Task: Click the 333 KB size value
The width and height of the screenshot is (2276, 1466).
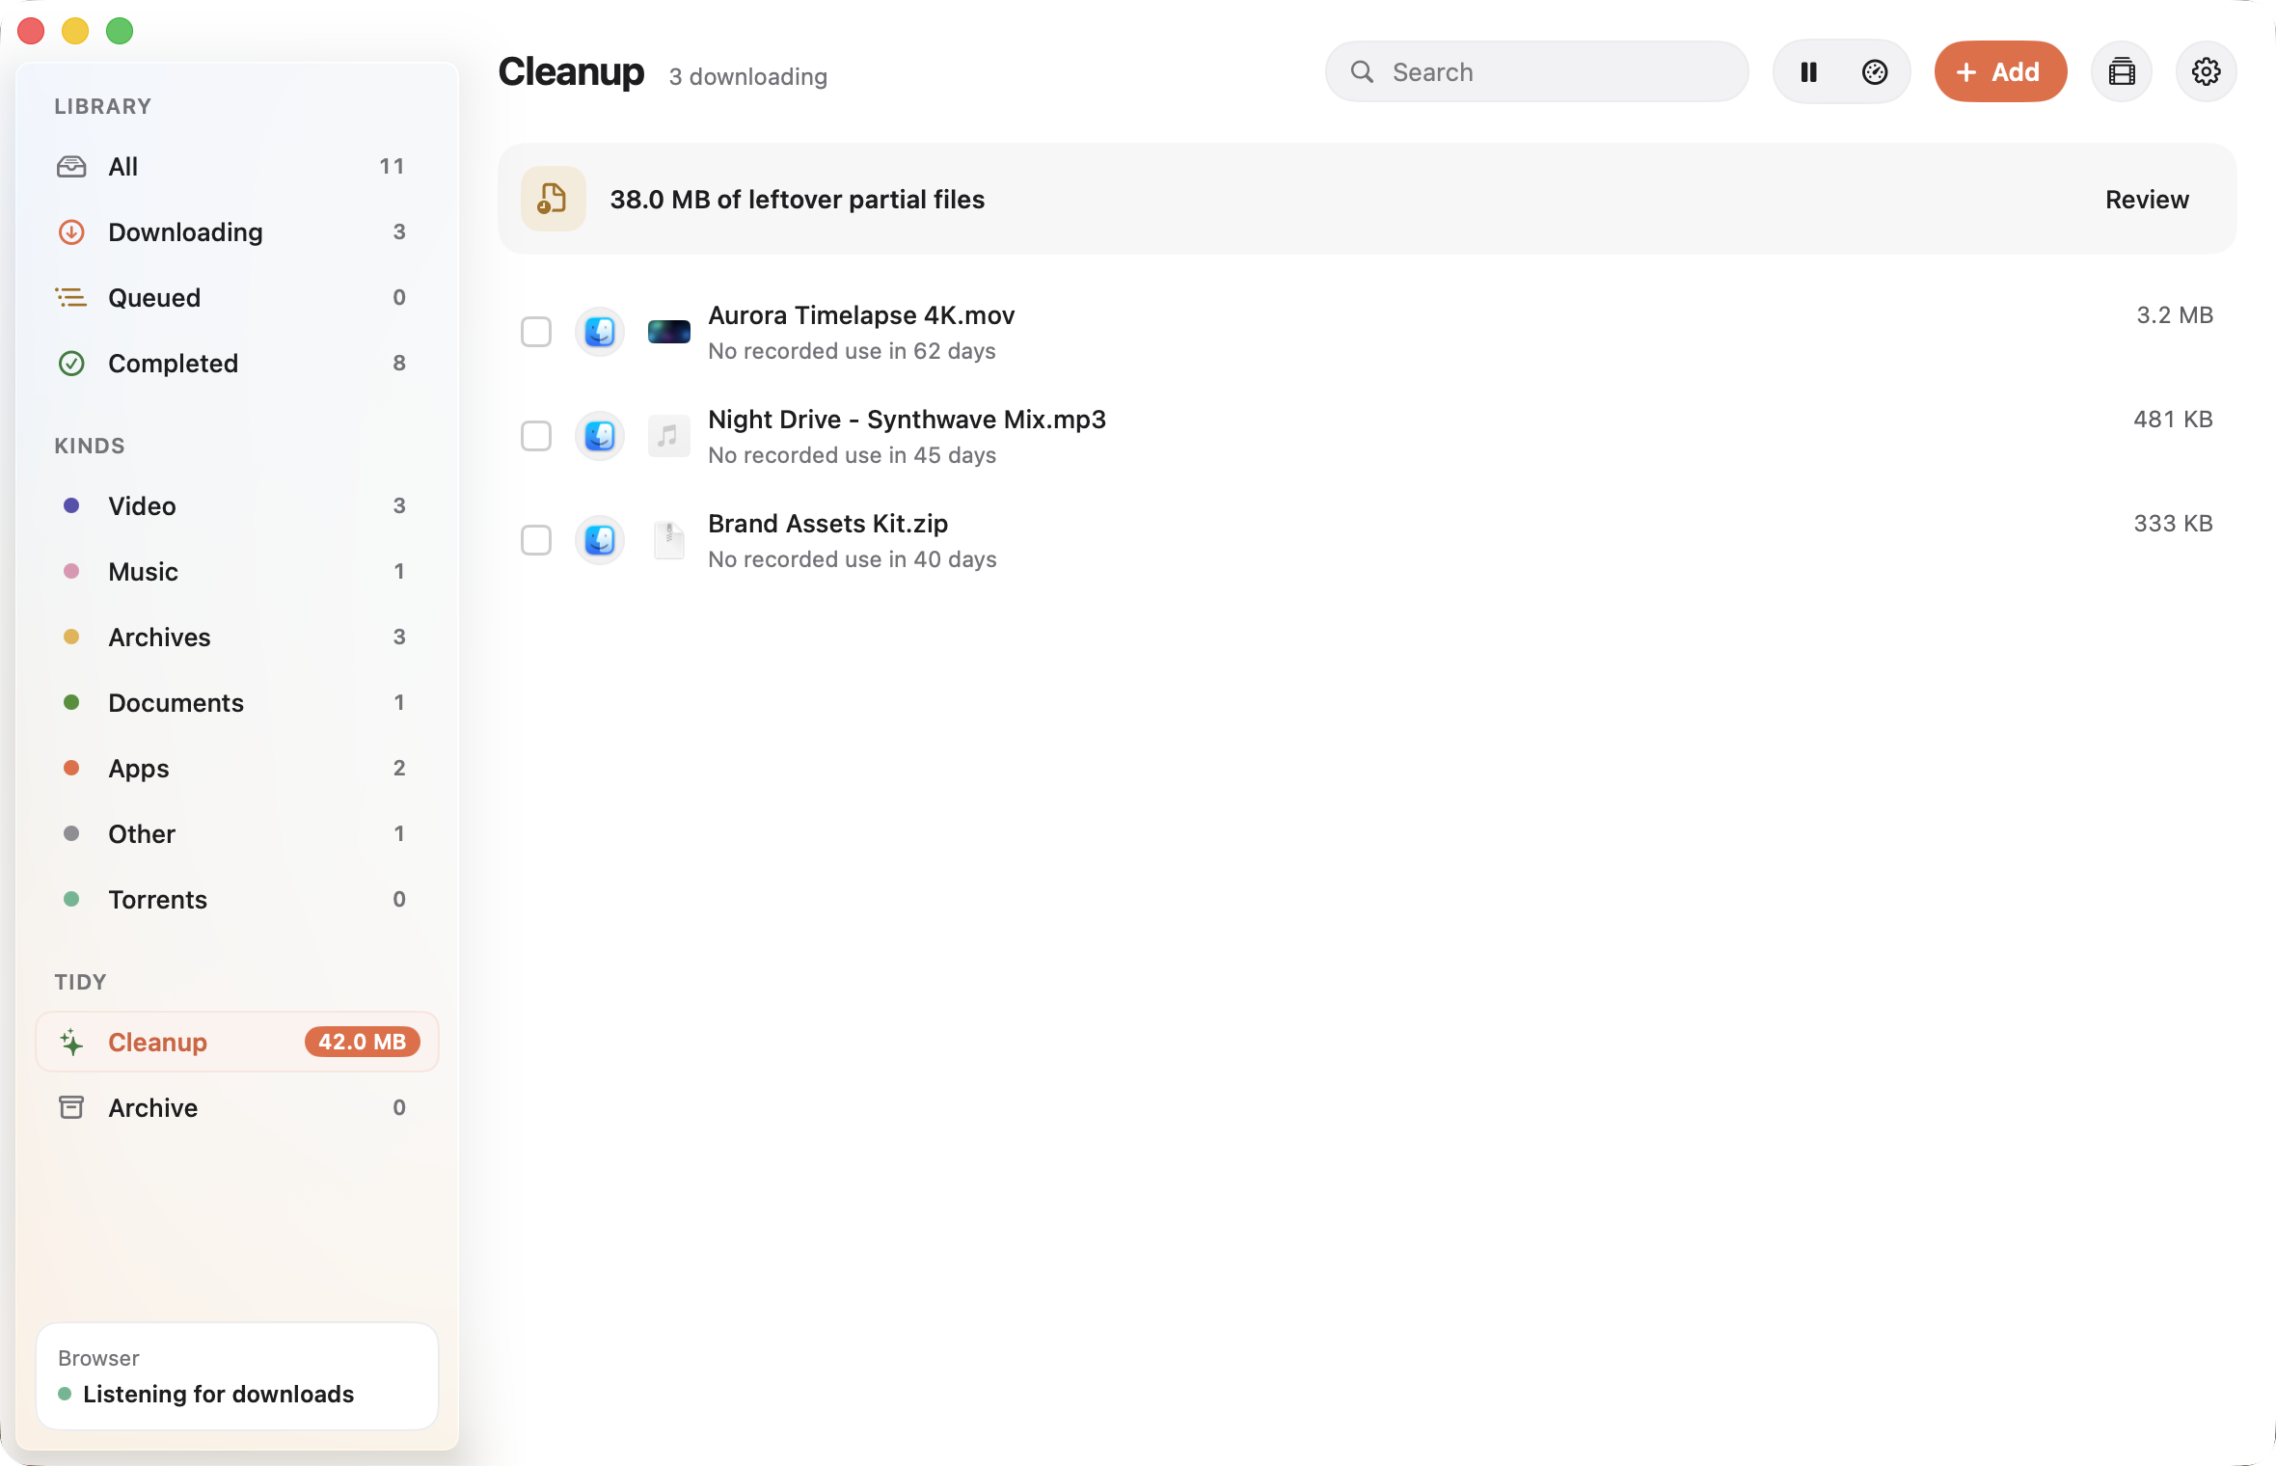Action: 2173,524
